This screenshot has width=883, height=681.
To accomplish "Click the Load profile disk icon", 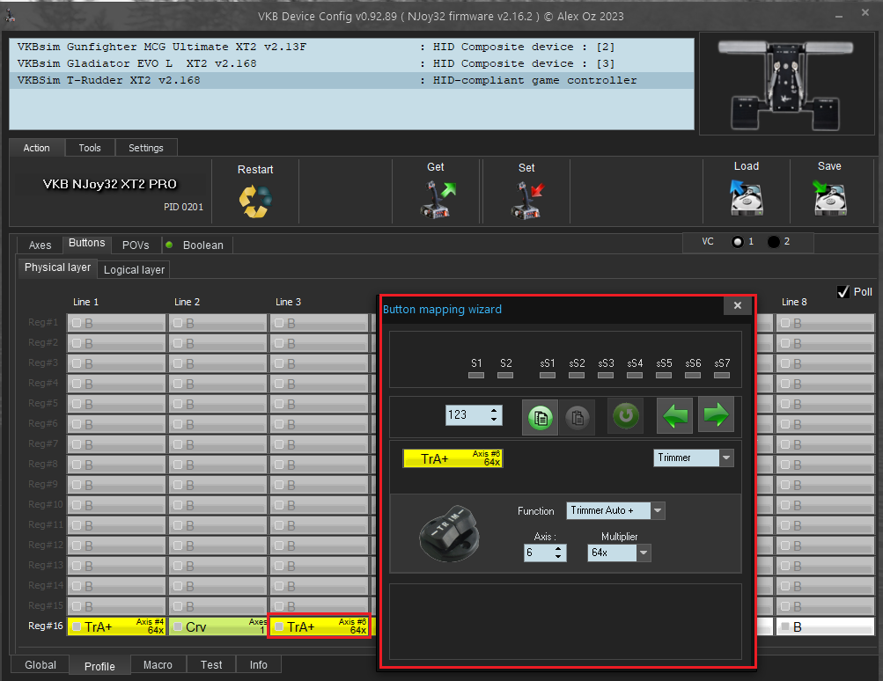I will pos(746,199).
